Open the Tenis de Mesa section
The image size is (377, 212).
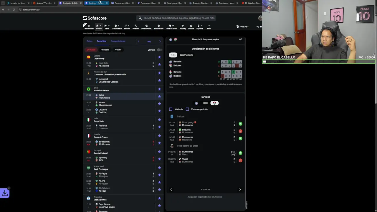pyautogui.click(x=171, y=27)
